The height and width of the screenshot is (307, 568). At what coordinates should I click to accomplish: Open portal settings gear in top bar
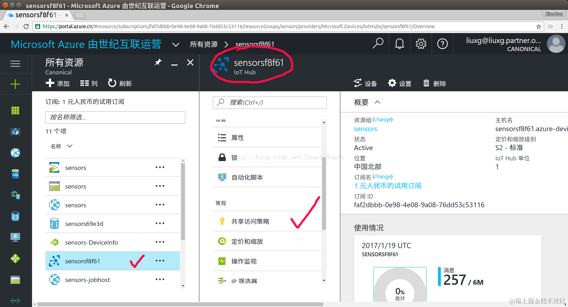pos(421,44)
